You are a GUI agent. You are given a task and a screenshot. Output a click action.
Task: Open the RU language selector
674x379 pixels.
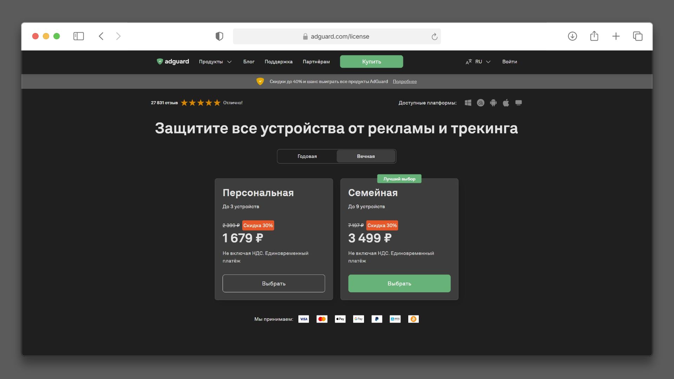tap(478, 61)
